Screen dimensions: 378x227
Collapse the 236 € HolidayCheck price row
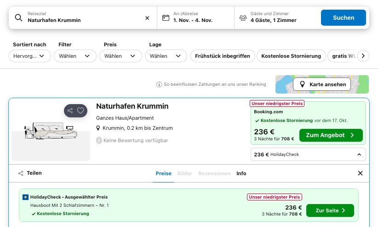click(308, 155)
